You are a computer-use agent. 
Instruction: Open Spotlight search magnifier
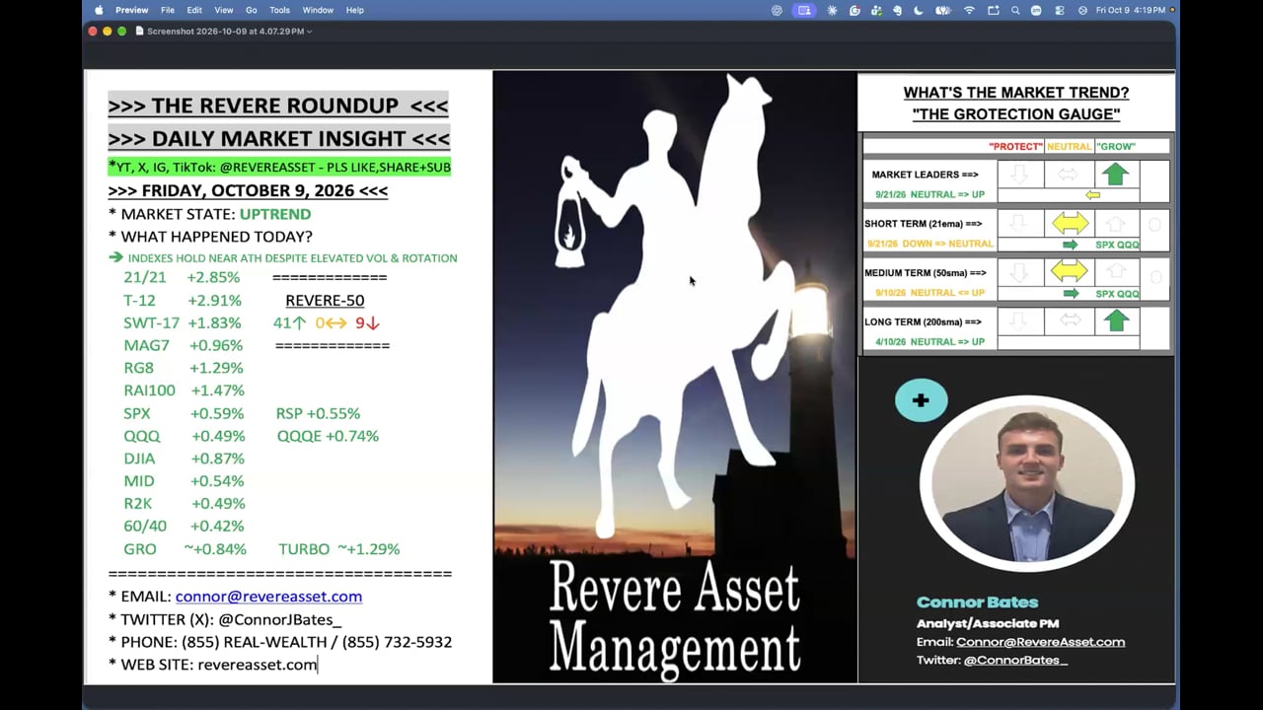point(1015,10)
